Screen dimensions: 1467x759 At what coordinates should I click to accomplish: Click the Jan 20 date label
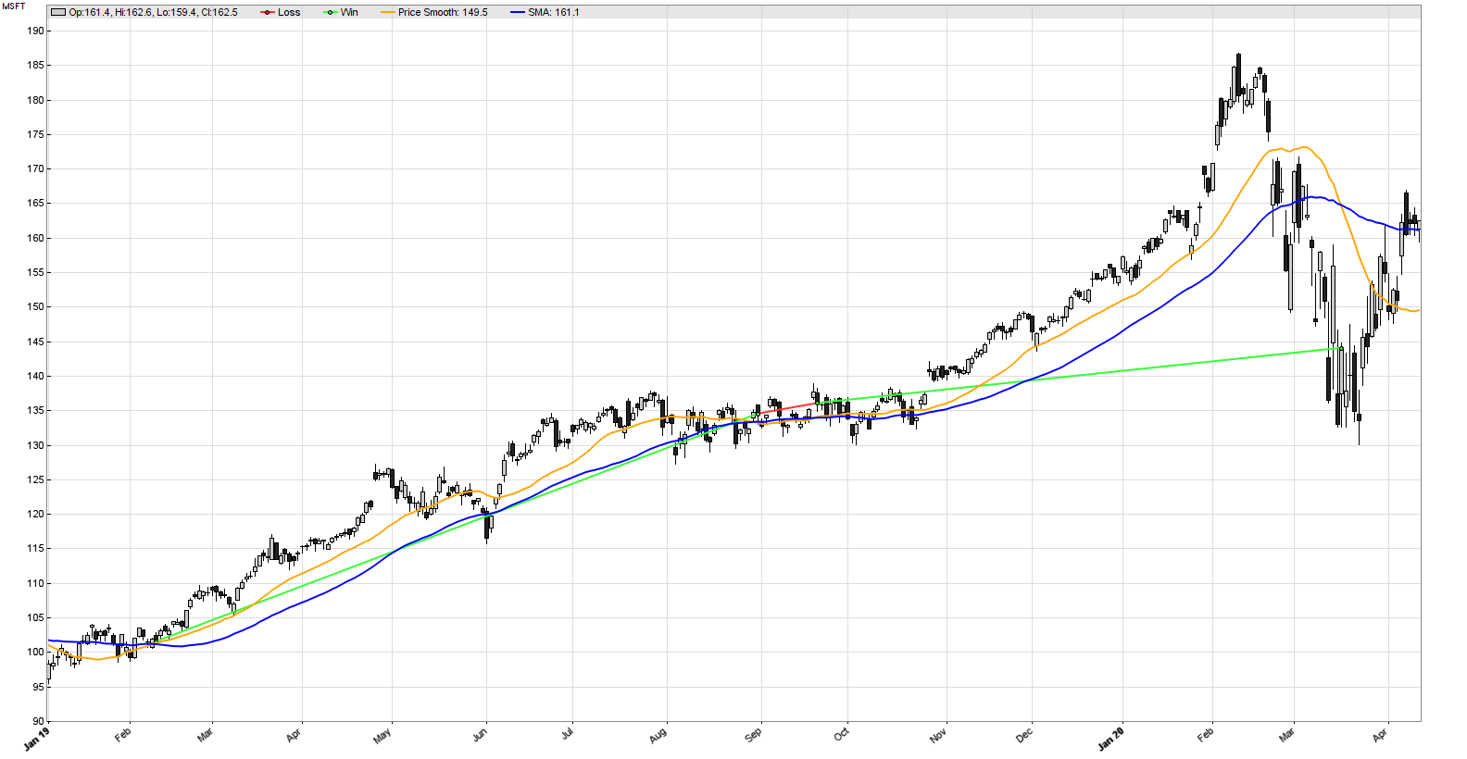tap(1111, 738)
